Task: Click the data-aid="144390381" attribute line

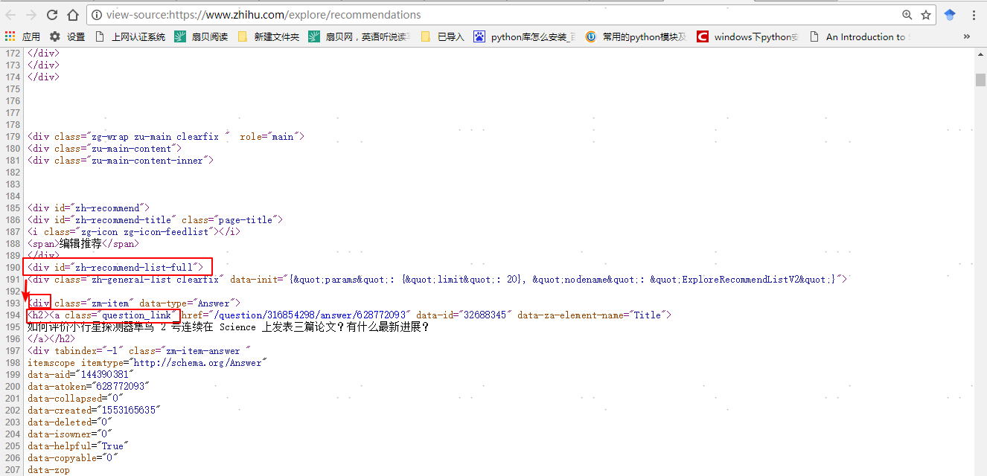Action: (81, 375)
